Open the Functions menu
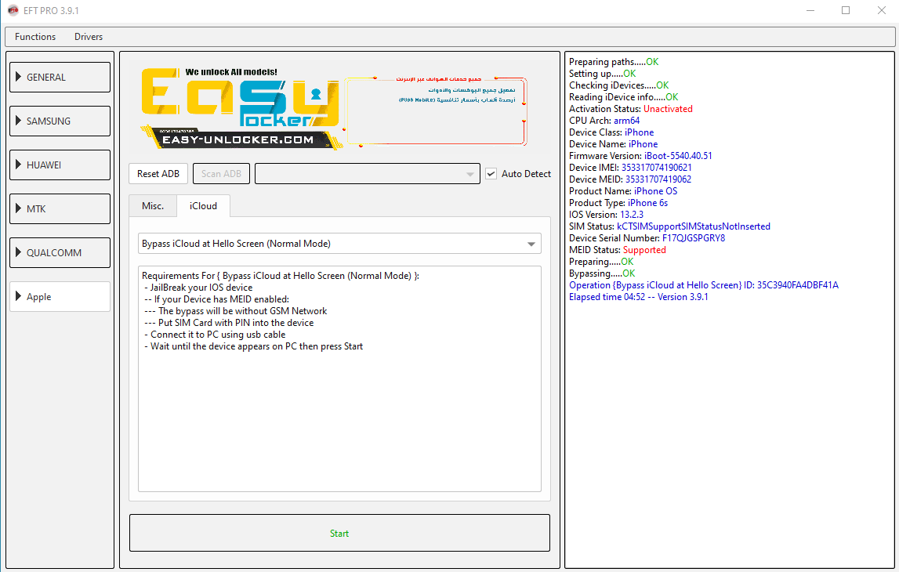 (x=35, y=37)
